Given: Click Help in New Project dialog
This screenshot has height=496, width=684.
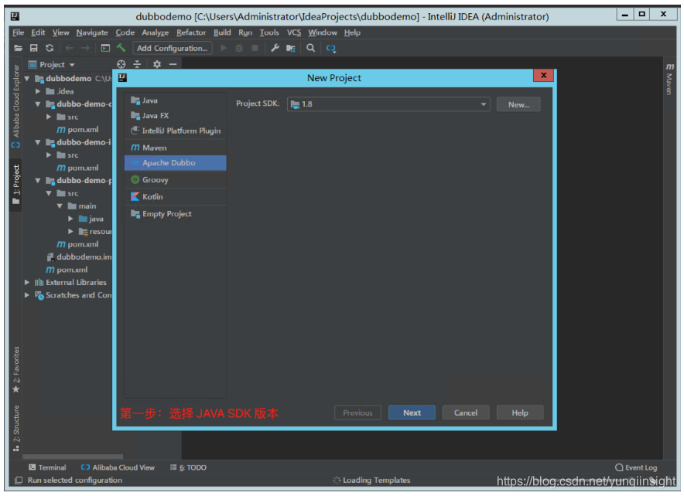Looking at the screenshot, I should click(x=520, y=413).
